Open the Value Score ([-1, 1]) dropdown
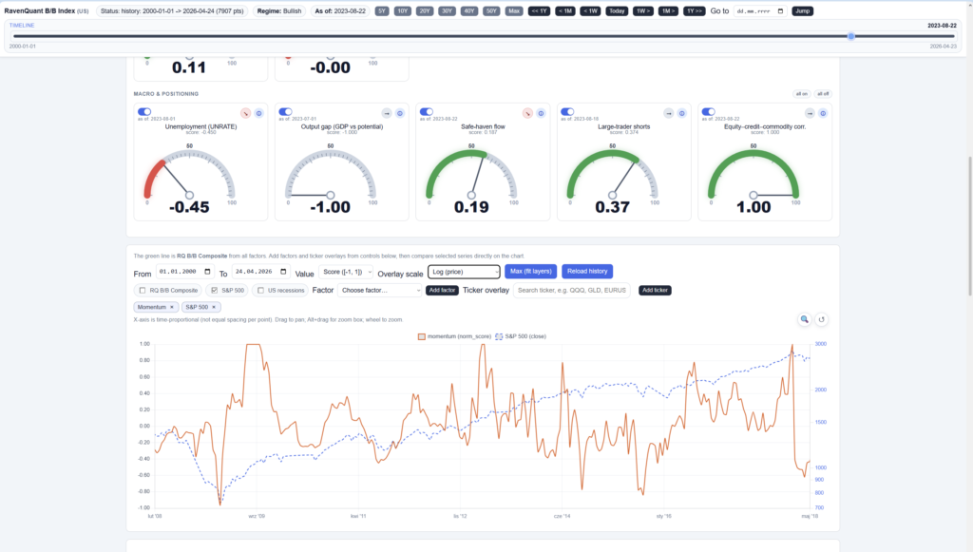Viewport: 973px width, 552px height. click(x=344, y=270)
